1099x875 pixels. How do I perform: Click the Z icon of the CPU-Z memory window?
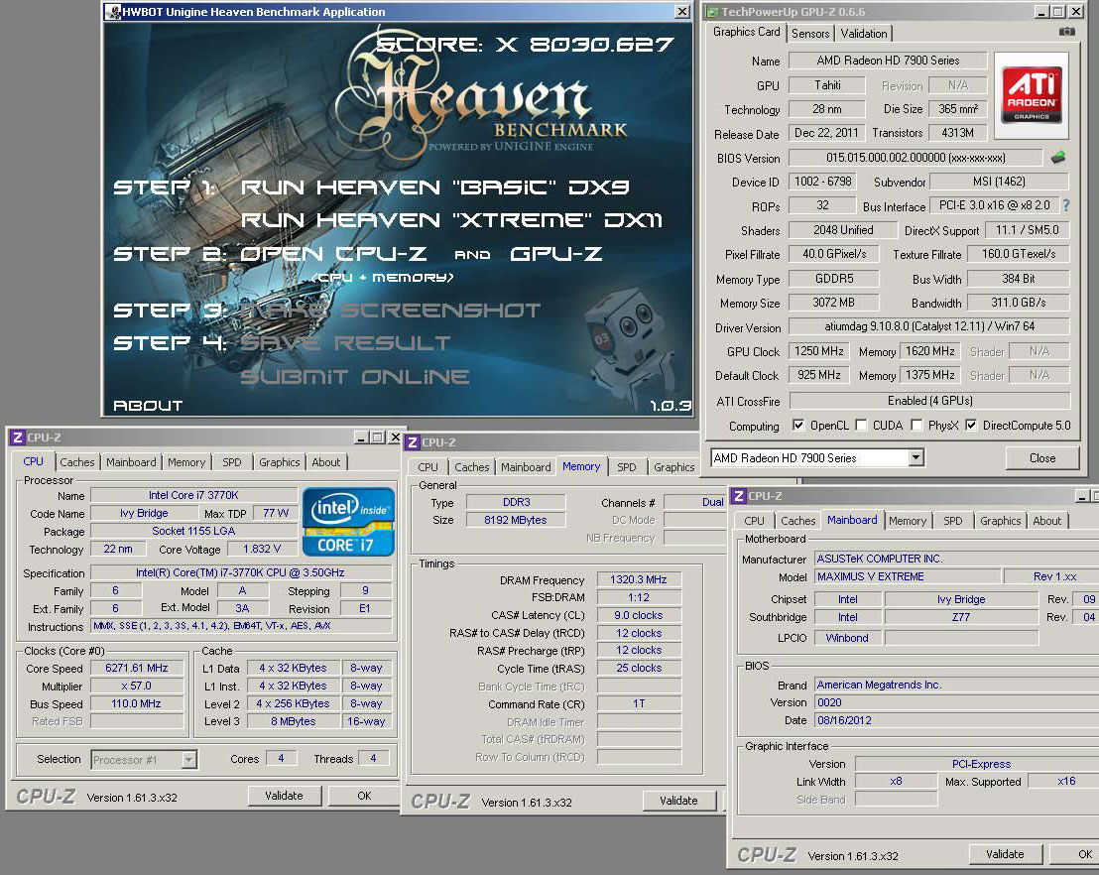coord(413,442)
